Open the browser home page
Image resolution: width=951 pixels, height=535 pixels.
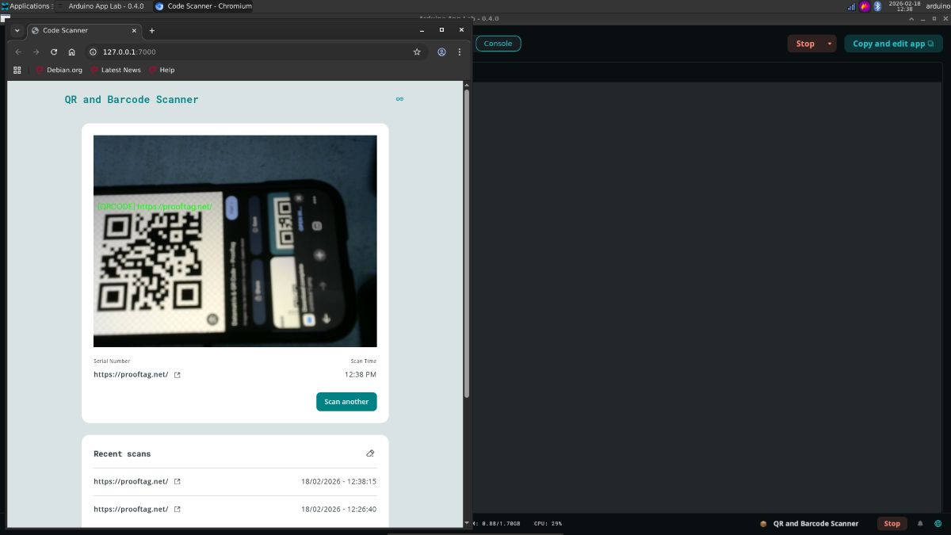point(71,52)
